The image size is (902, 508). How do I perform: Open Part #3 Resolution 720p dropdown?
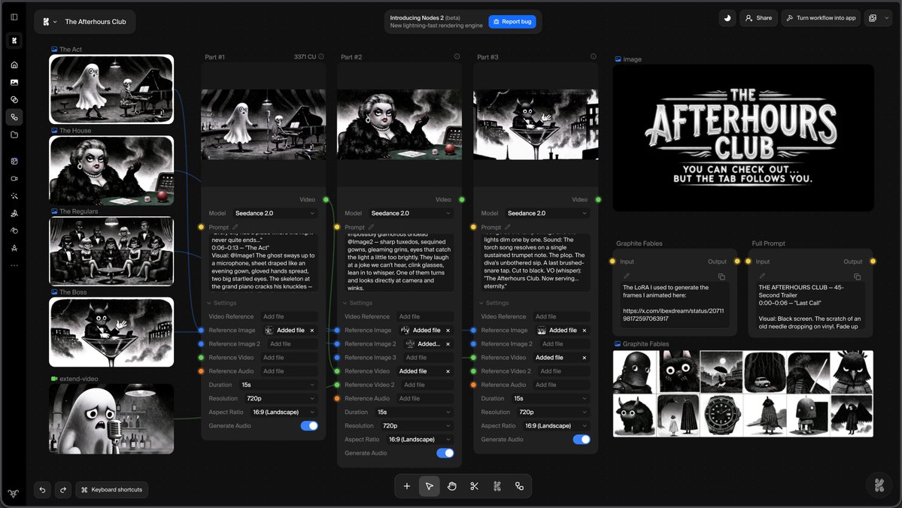553,412
